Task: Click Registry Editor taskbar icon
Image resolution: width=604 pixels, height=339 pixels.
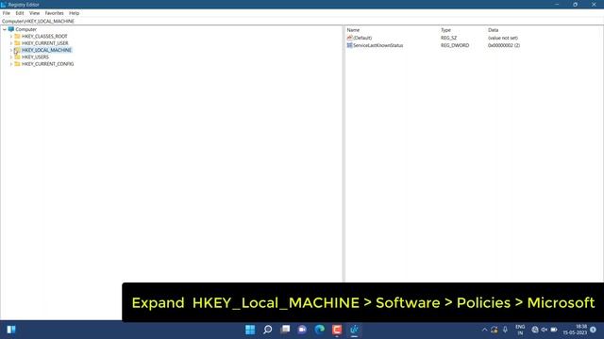Action: pos(355,330)
